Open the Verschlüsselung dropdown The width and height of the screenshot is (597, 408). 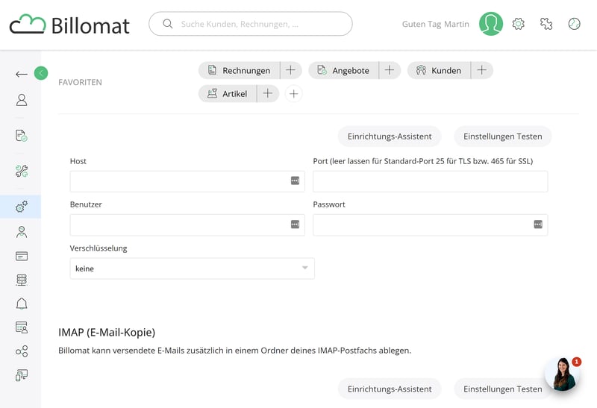[192, 269]
